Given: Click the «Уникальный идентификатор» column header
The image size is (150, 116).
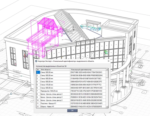Looking at the screenshot, I should click(88, 70).
